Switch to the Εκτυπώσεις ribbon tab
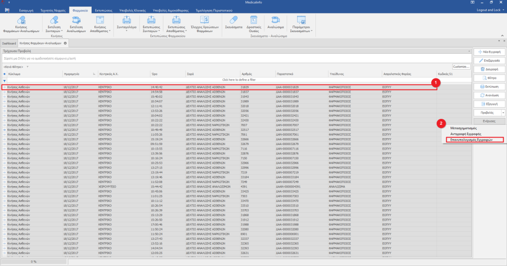This screenshot has height=266, width=507. tap(103, 10)
